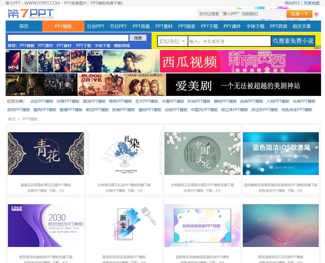Open the 时尚PPT模板 category
Viewport: 325px width, 263px height.
pyautogui.click(x=199, y=101)
